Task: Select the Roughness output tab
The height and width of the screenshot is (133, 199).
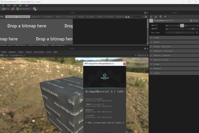Action: click(x=42, y=17)
